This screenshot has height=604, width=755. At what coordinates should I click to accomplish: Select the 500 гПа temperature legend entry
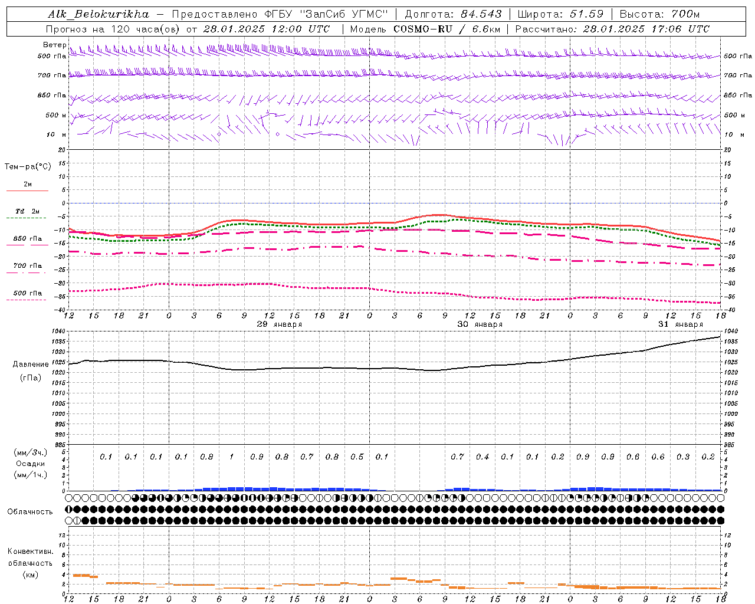[x=27, y=296]
